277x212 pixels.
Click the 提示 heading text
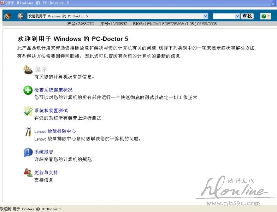point(41,69)
